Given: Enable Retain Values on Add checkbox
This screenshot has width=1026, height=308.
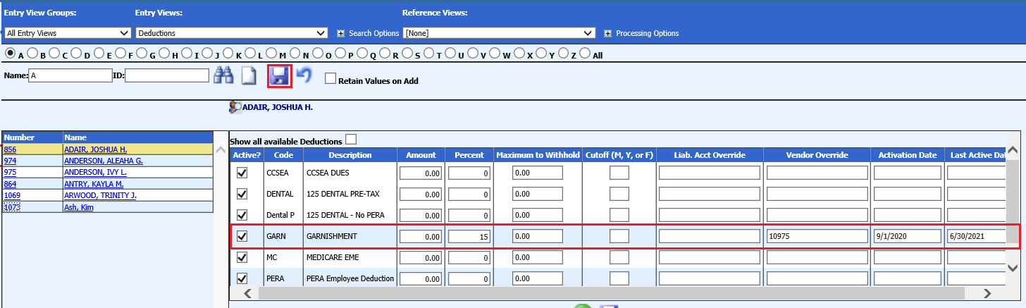Looking at the screenshot, I should (330, 79).
